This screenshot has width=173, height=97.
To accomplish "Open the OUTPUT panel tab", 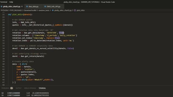I will pos(19,88).
